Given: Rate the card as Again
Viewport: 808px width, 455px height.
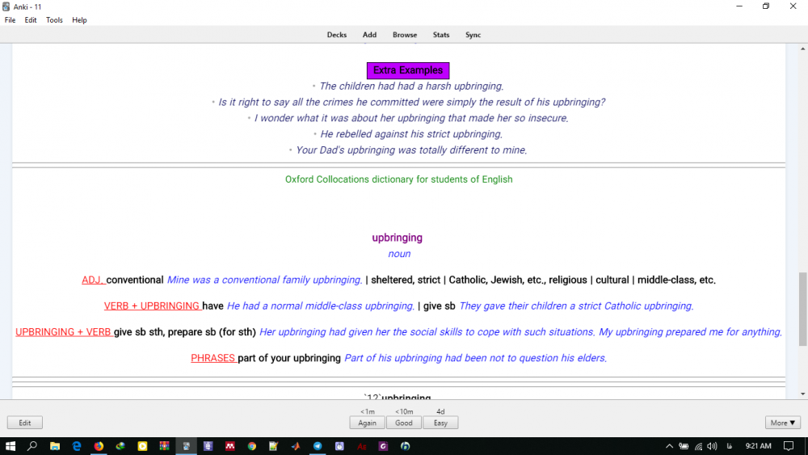Looking at the screenshot, I should [367, 423].
